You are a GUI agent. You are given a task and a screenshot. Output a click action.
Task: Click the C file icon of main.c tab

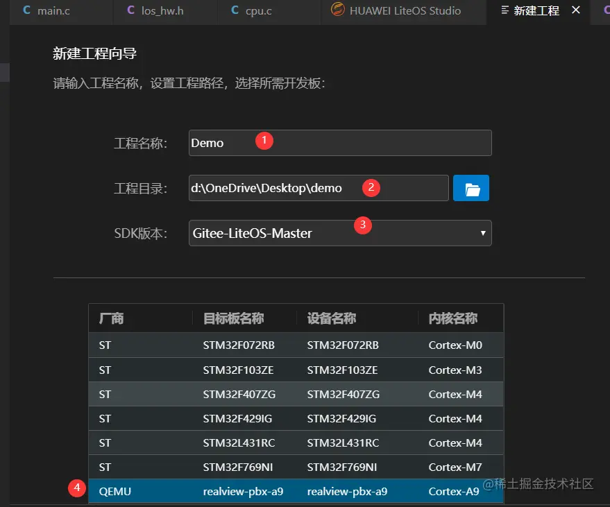(27, 10)
